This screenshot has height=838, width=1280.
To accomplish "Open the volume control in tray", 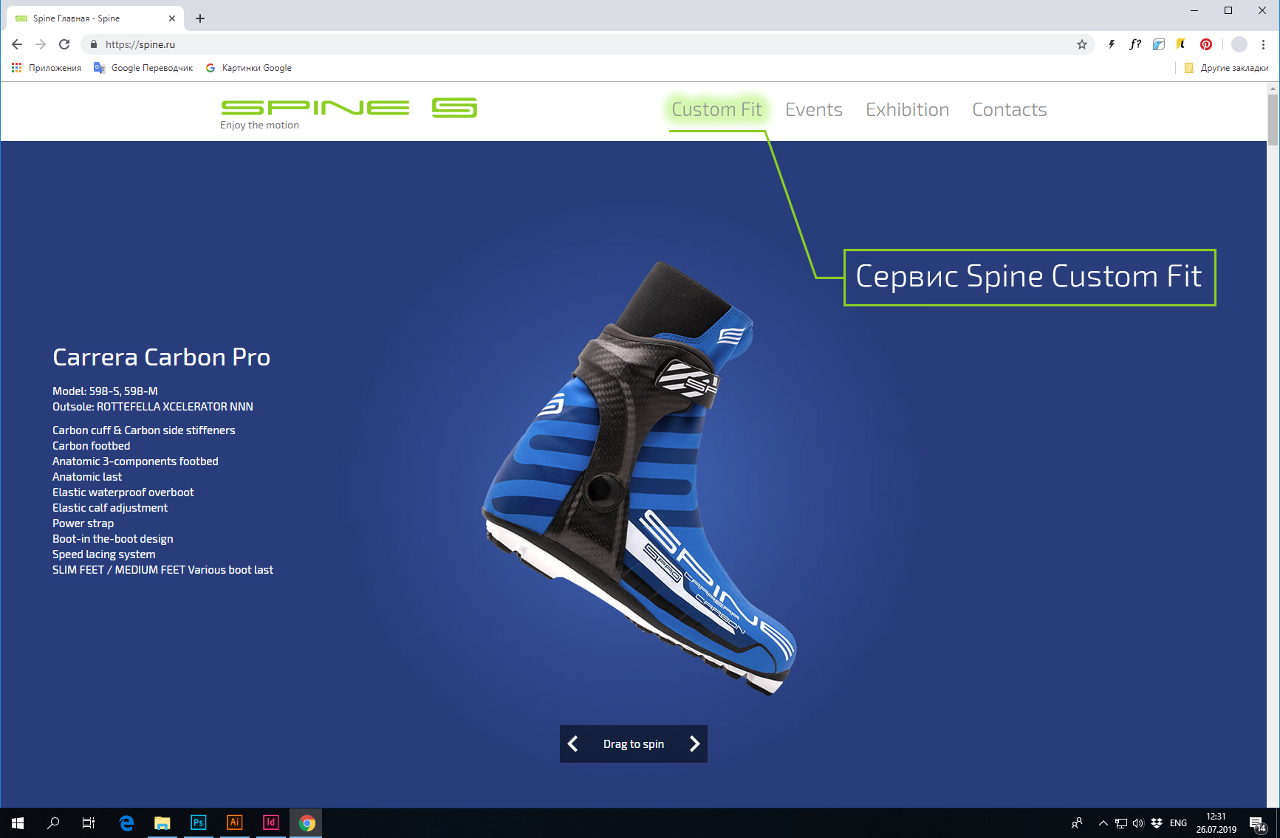I will tap(1138, 823).
